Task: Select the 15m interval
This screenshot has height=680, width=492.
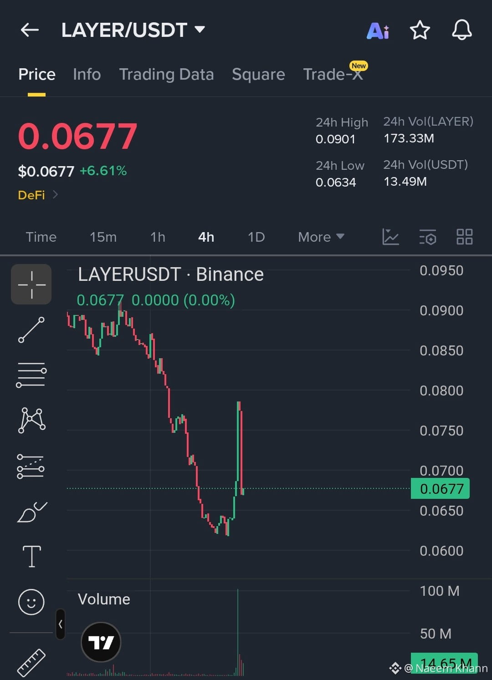Action: pos(103,237)
